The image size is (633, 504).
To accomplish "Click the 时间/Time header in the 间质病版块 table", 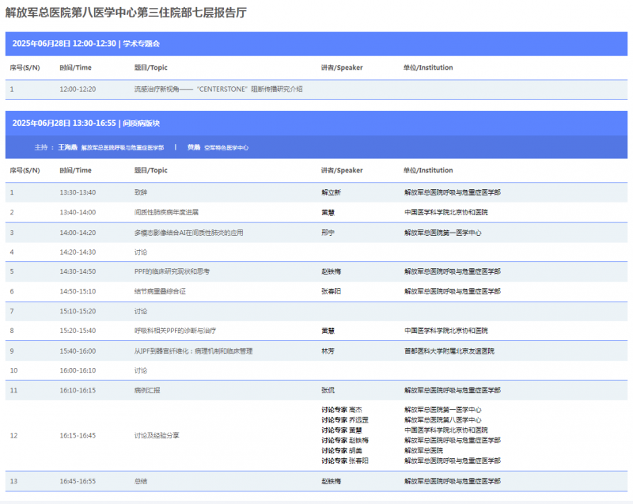I will pyautogui.click(x=75, y=170).
